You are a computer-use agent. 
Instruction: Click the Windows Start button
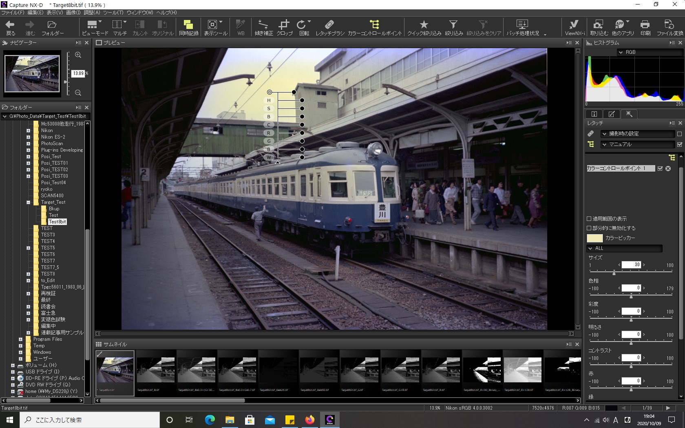tap(10, 420)
